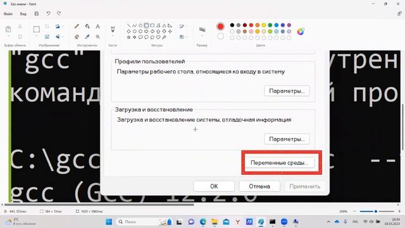Viewport: 405px width, 228px height.
Task: Click the Flip image icon
Action: coord(58,37)
